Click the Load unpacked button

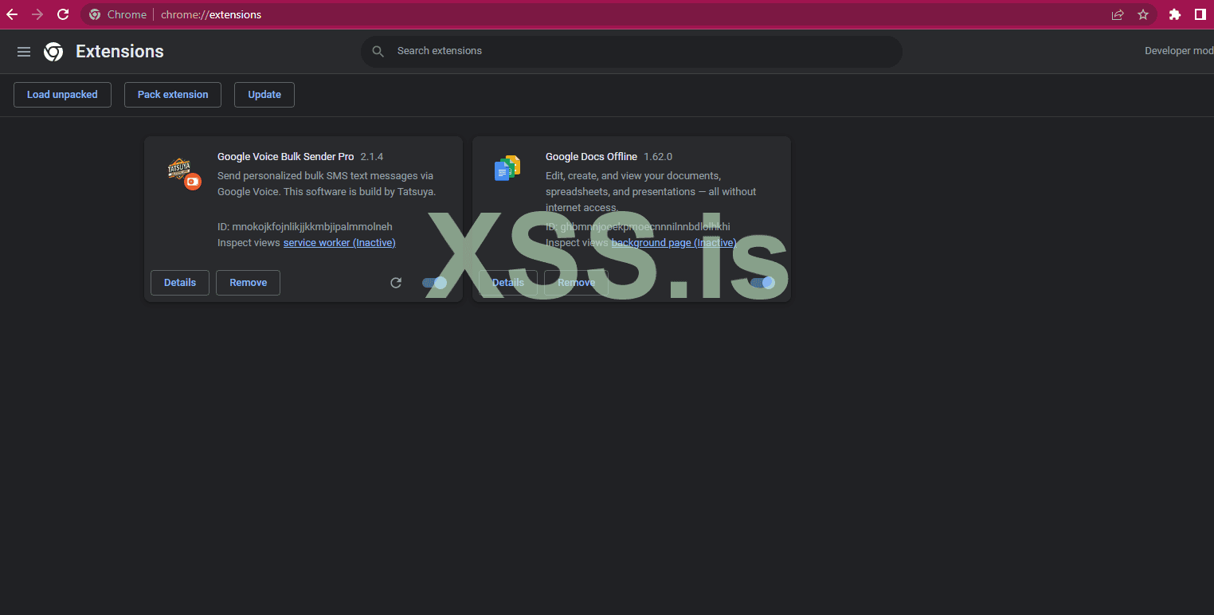(x=62, y=95)
